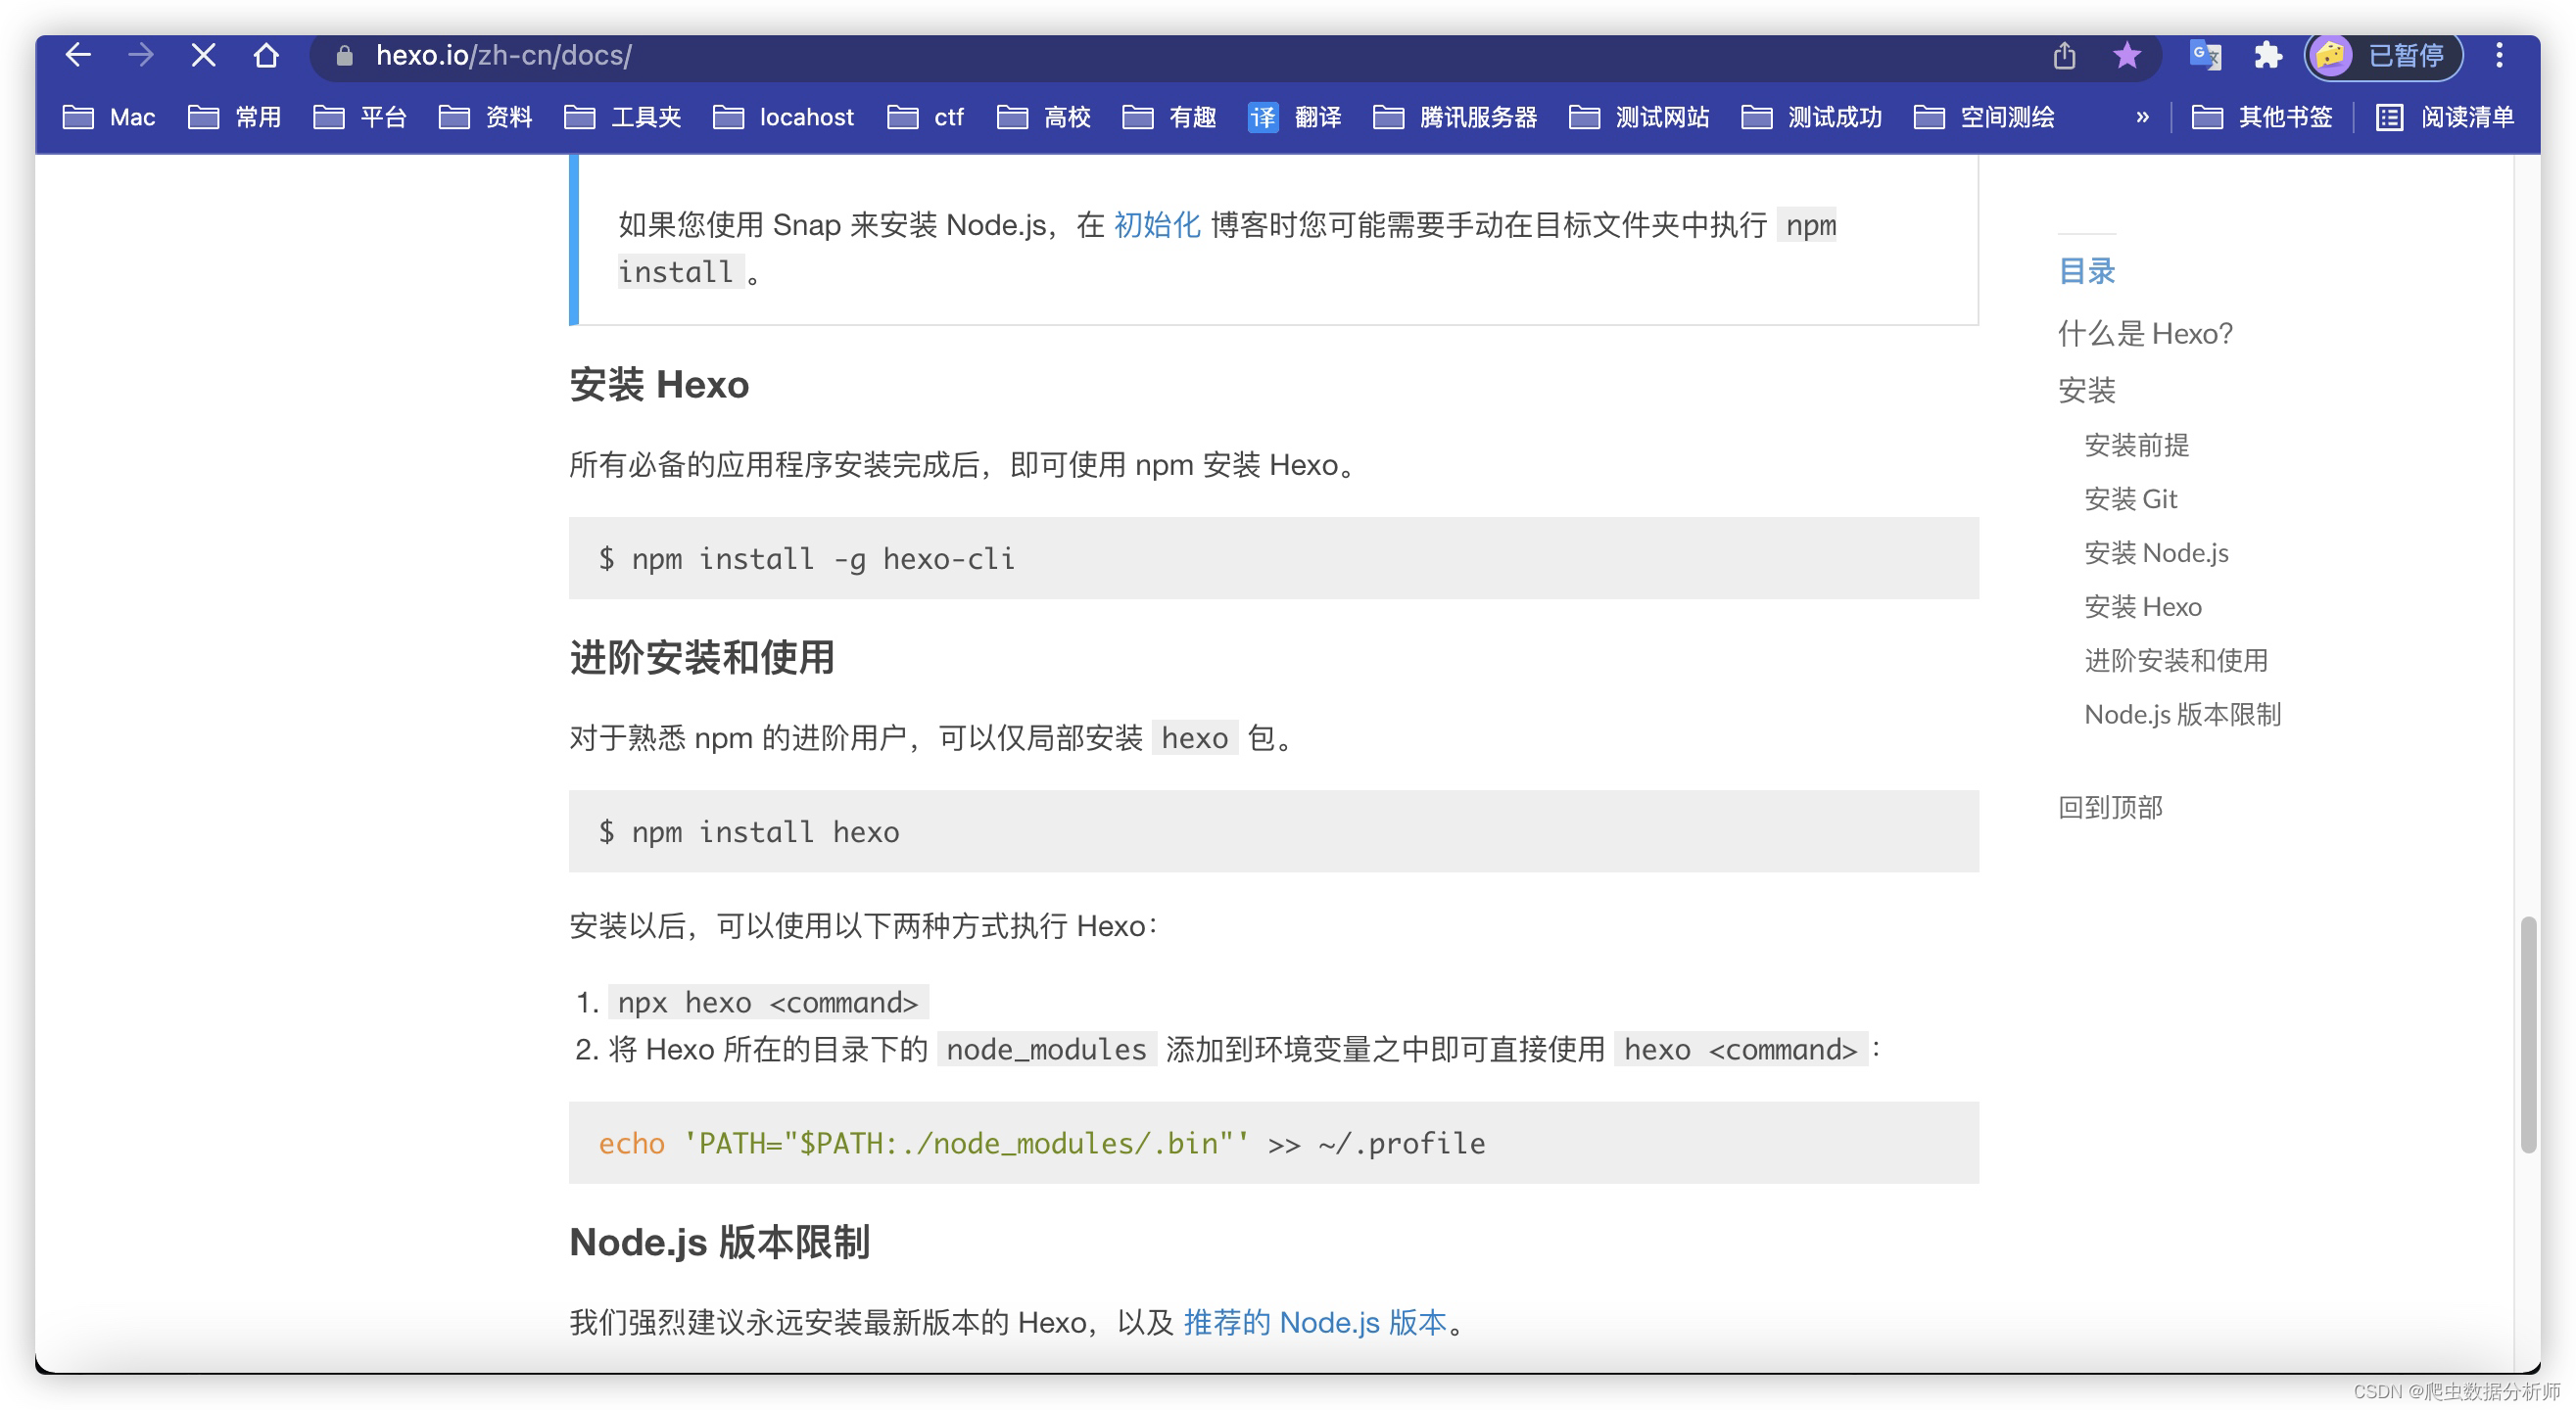Jump to Node.js 版本限制 in contents

pos(2182,714)
